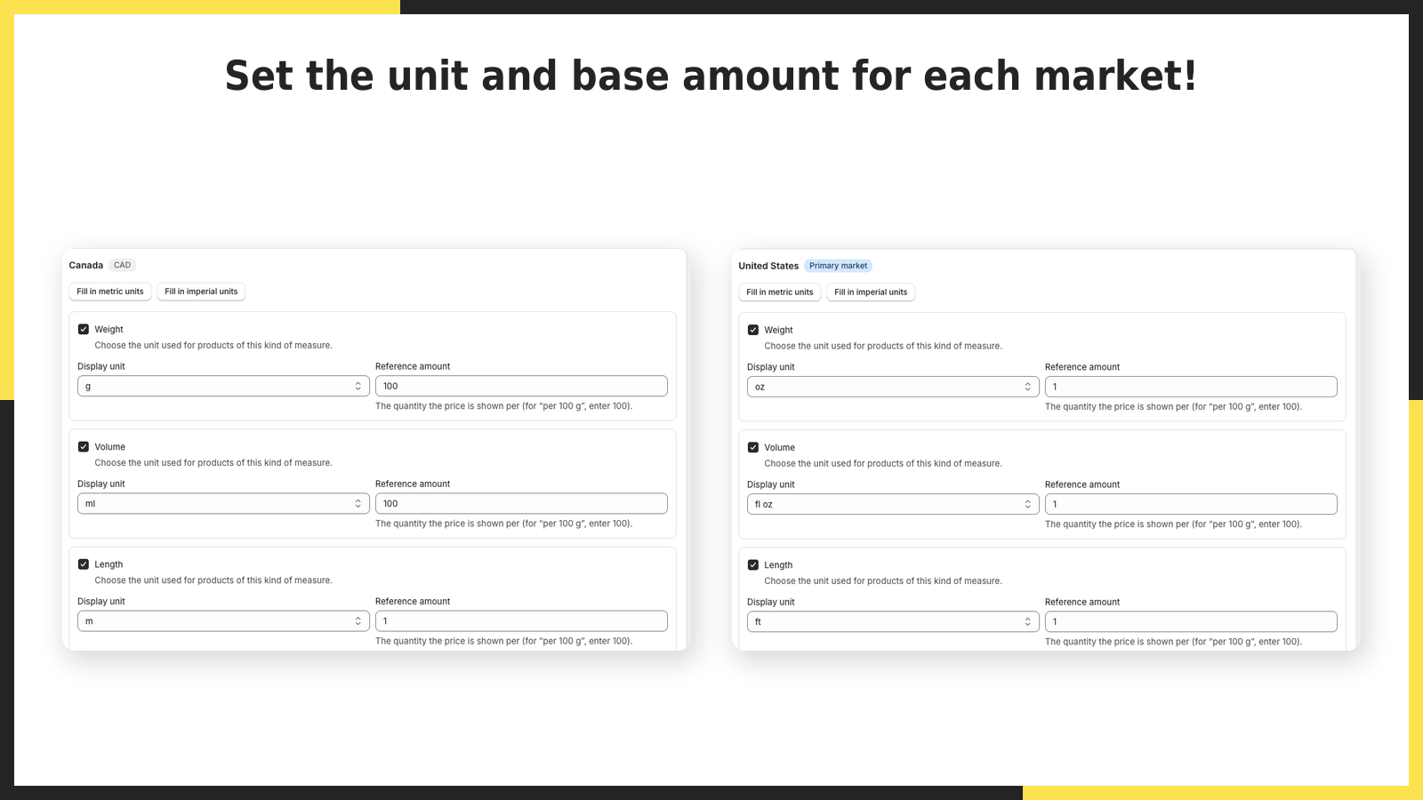Image resolution: width=1423 pixels, height=800 pixels.
Task: Open United States length unit dropdown showing ft
Action: click(893, 621)
